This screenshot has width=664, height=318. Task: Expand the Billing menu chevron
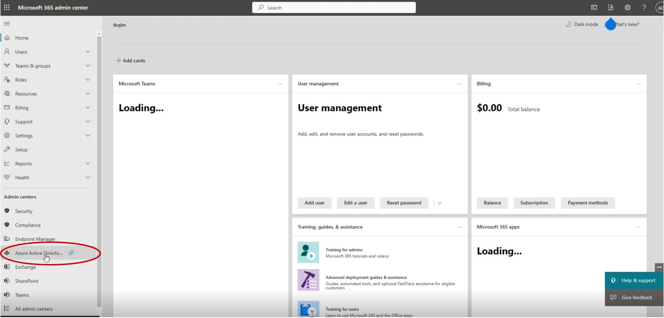(88, 108)
